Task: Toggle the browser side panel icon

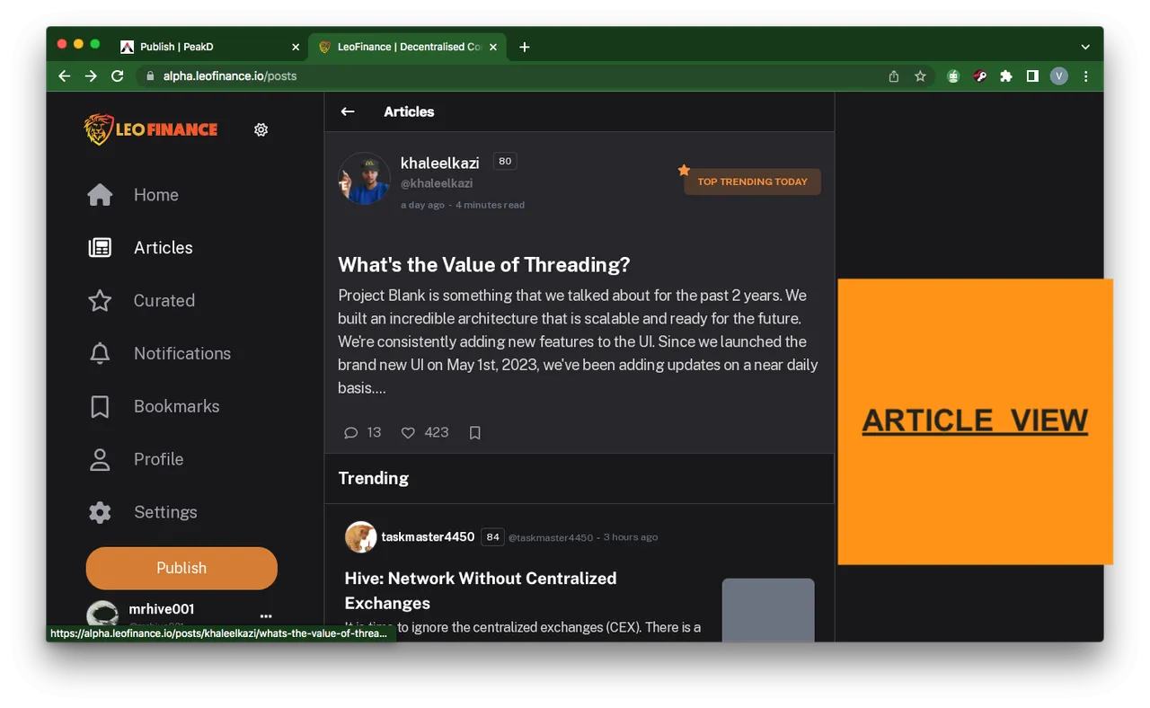Action: tap(1032, 76)
